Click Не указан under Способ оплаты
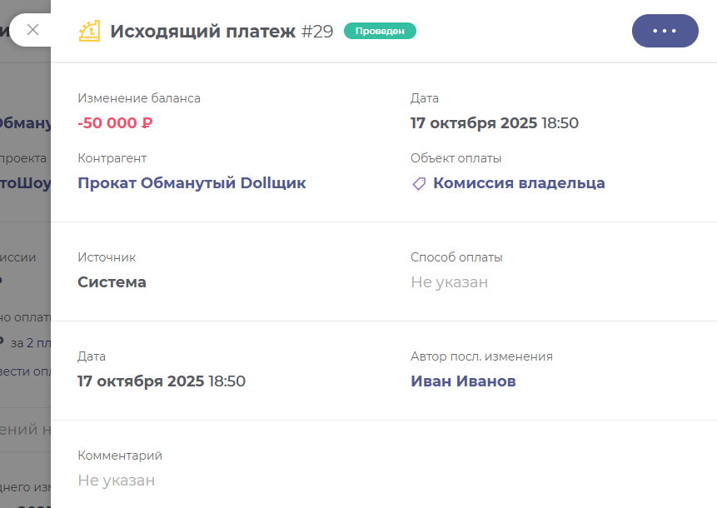Image resolution: width=717 pixels, height=508 pixels. click(x=449, y=282)
